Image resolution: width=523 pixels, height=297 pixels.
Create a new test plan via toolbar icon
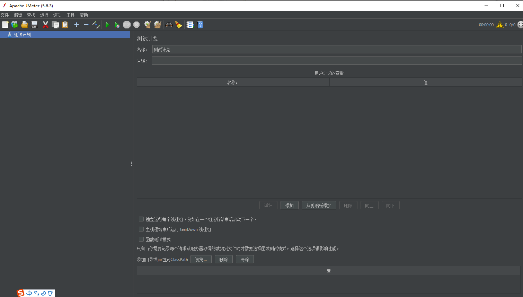pos(5,25)
